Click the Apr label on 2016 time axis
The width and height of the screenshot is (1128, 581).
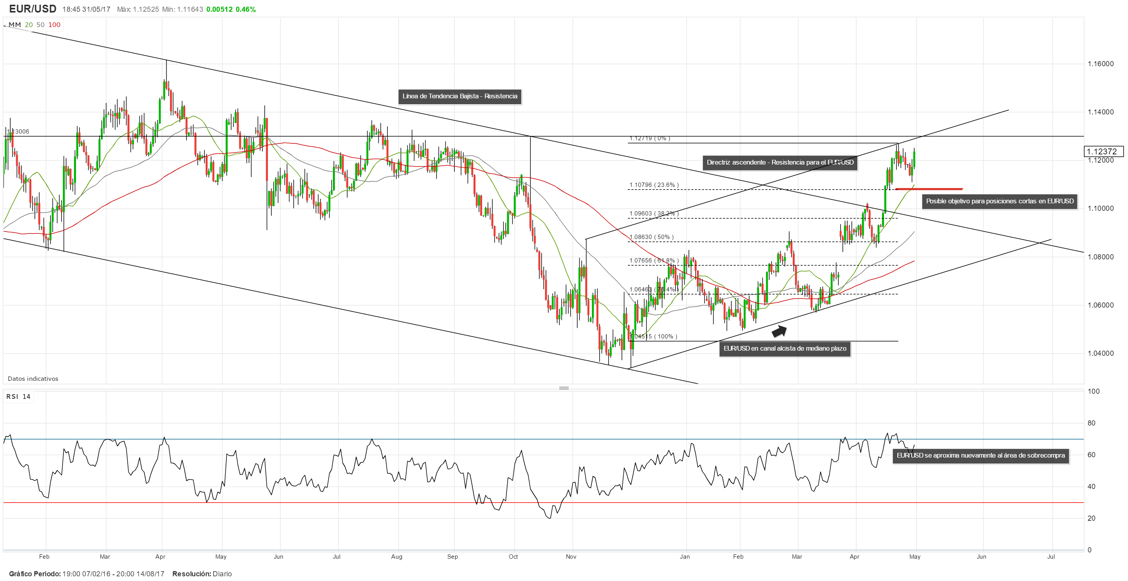tap(160, 556)
